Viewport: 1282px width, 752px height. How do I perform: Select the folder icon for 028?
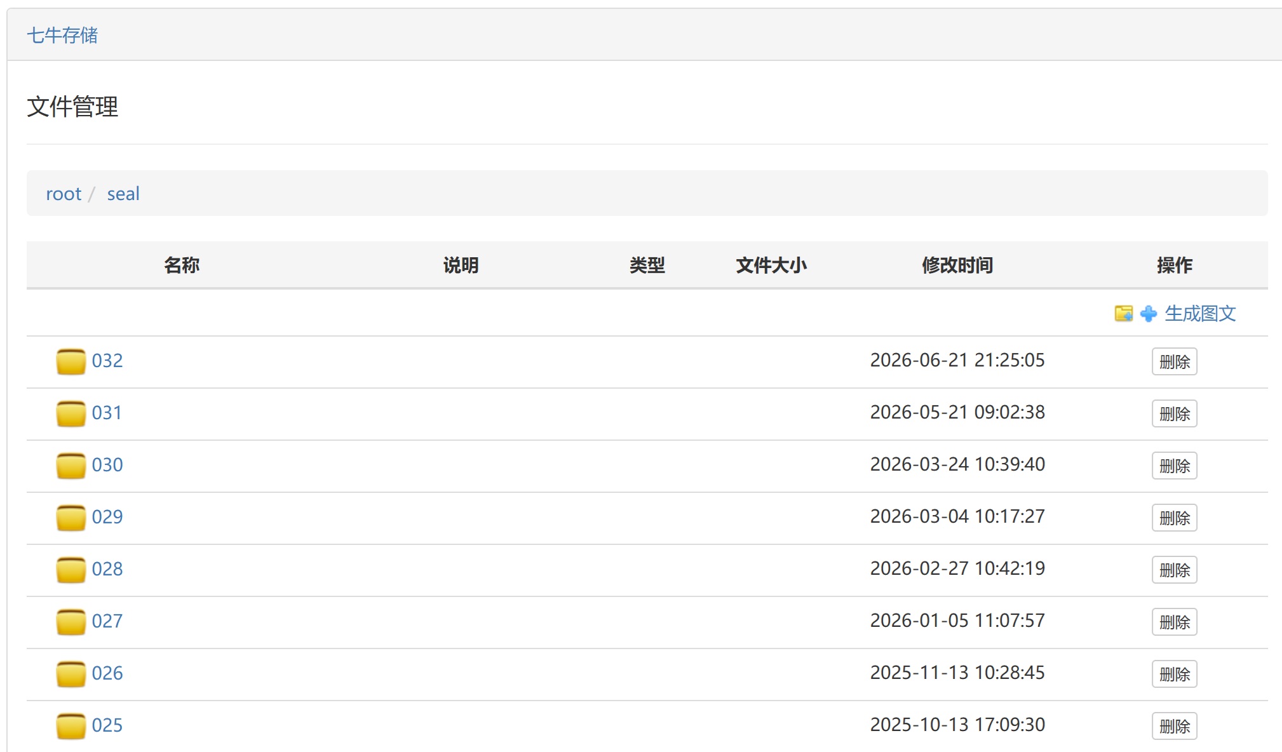click(71, 570)
